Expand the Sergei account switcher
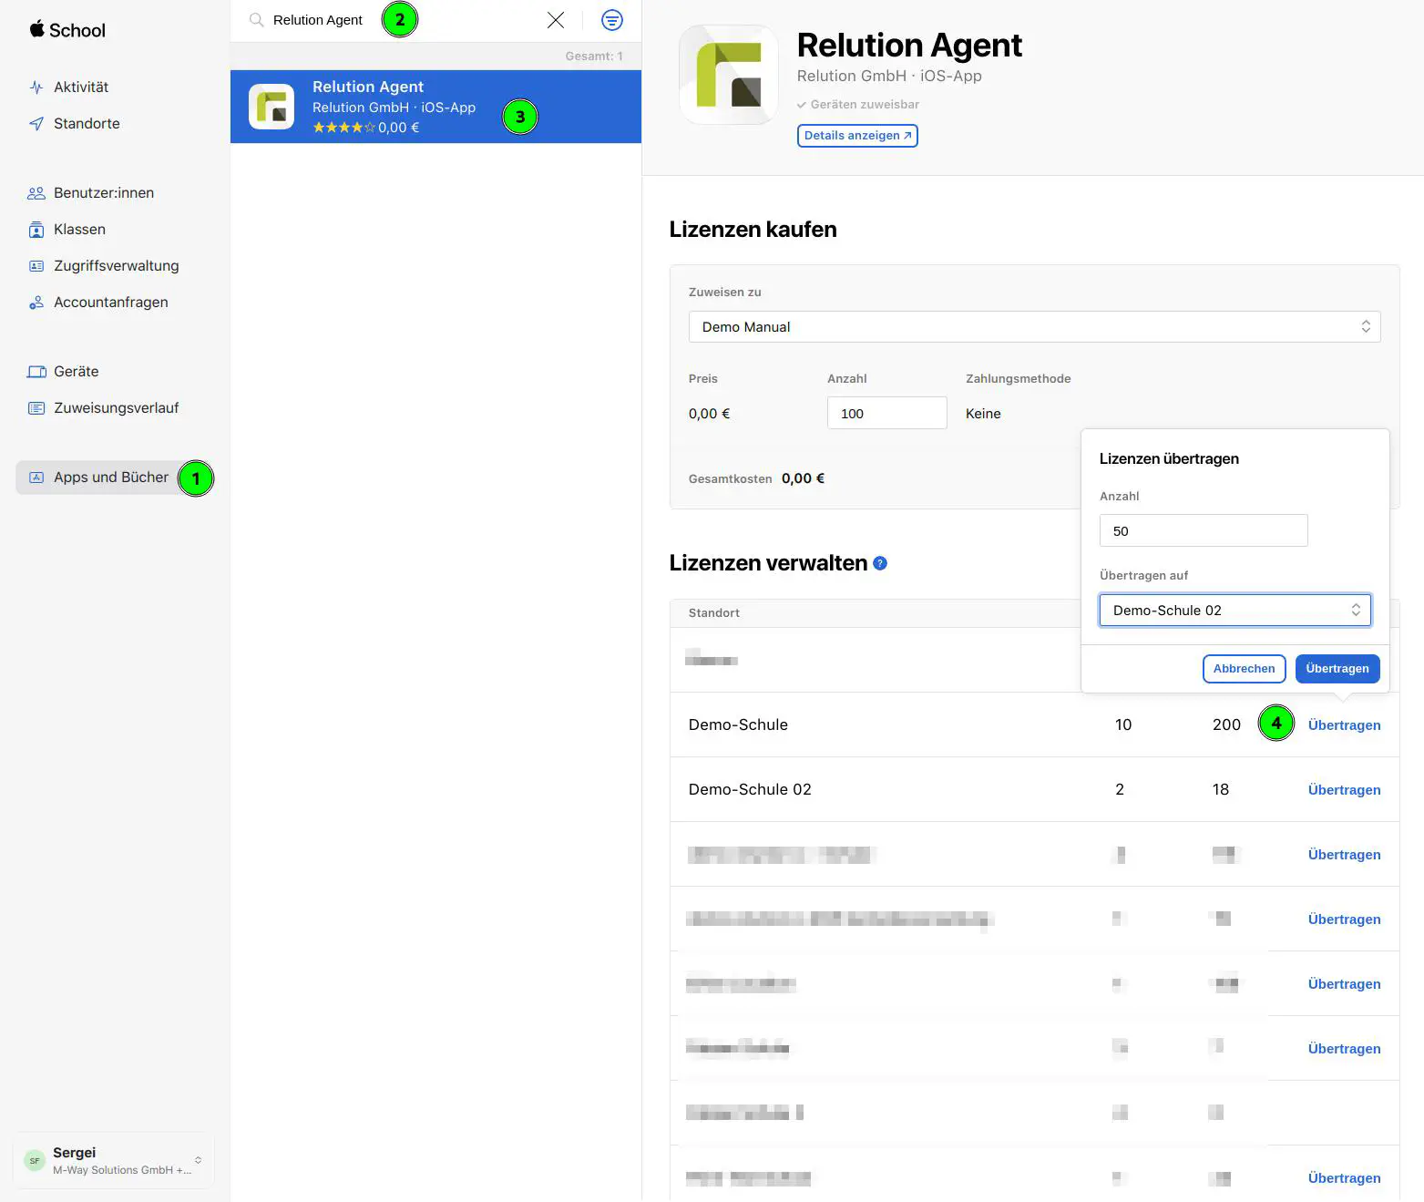This screenshot has height=1202, width=1424. point(114,1160)
